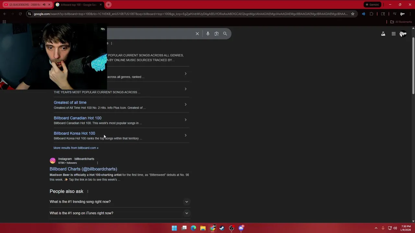Image resolution: width=415 pixels, height=233 pixels.
Task: Submit search with the magnifying glass icon
Action: tap(225, 34)
